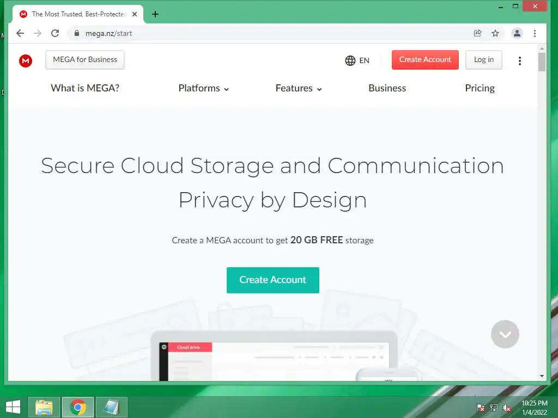The height and width of the screenshot is (418, 558).
Task: Click the red Create Account button
Action: [x=425, y=60]
